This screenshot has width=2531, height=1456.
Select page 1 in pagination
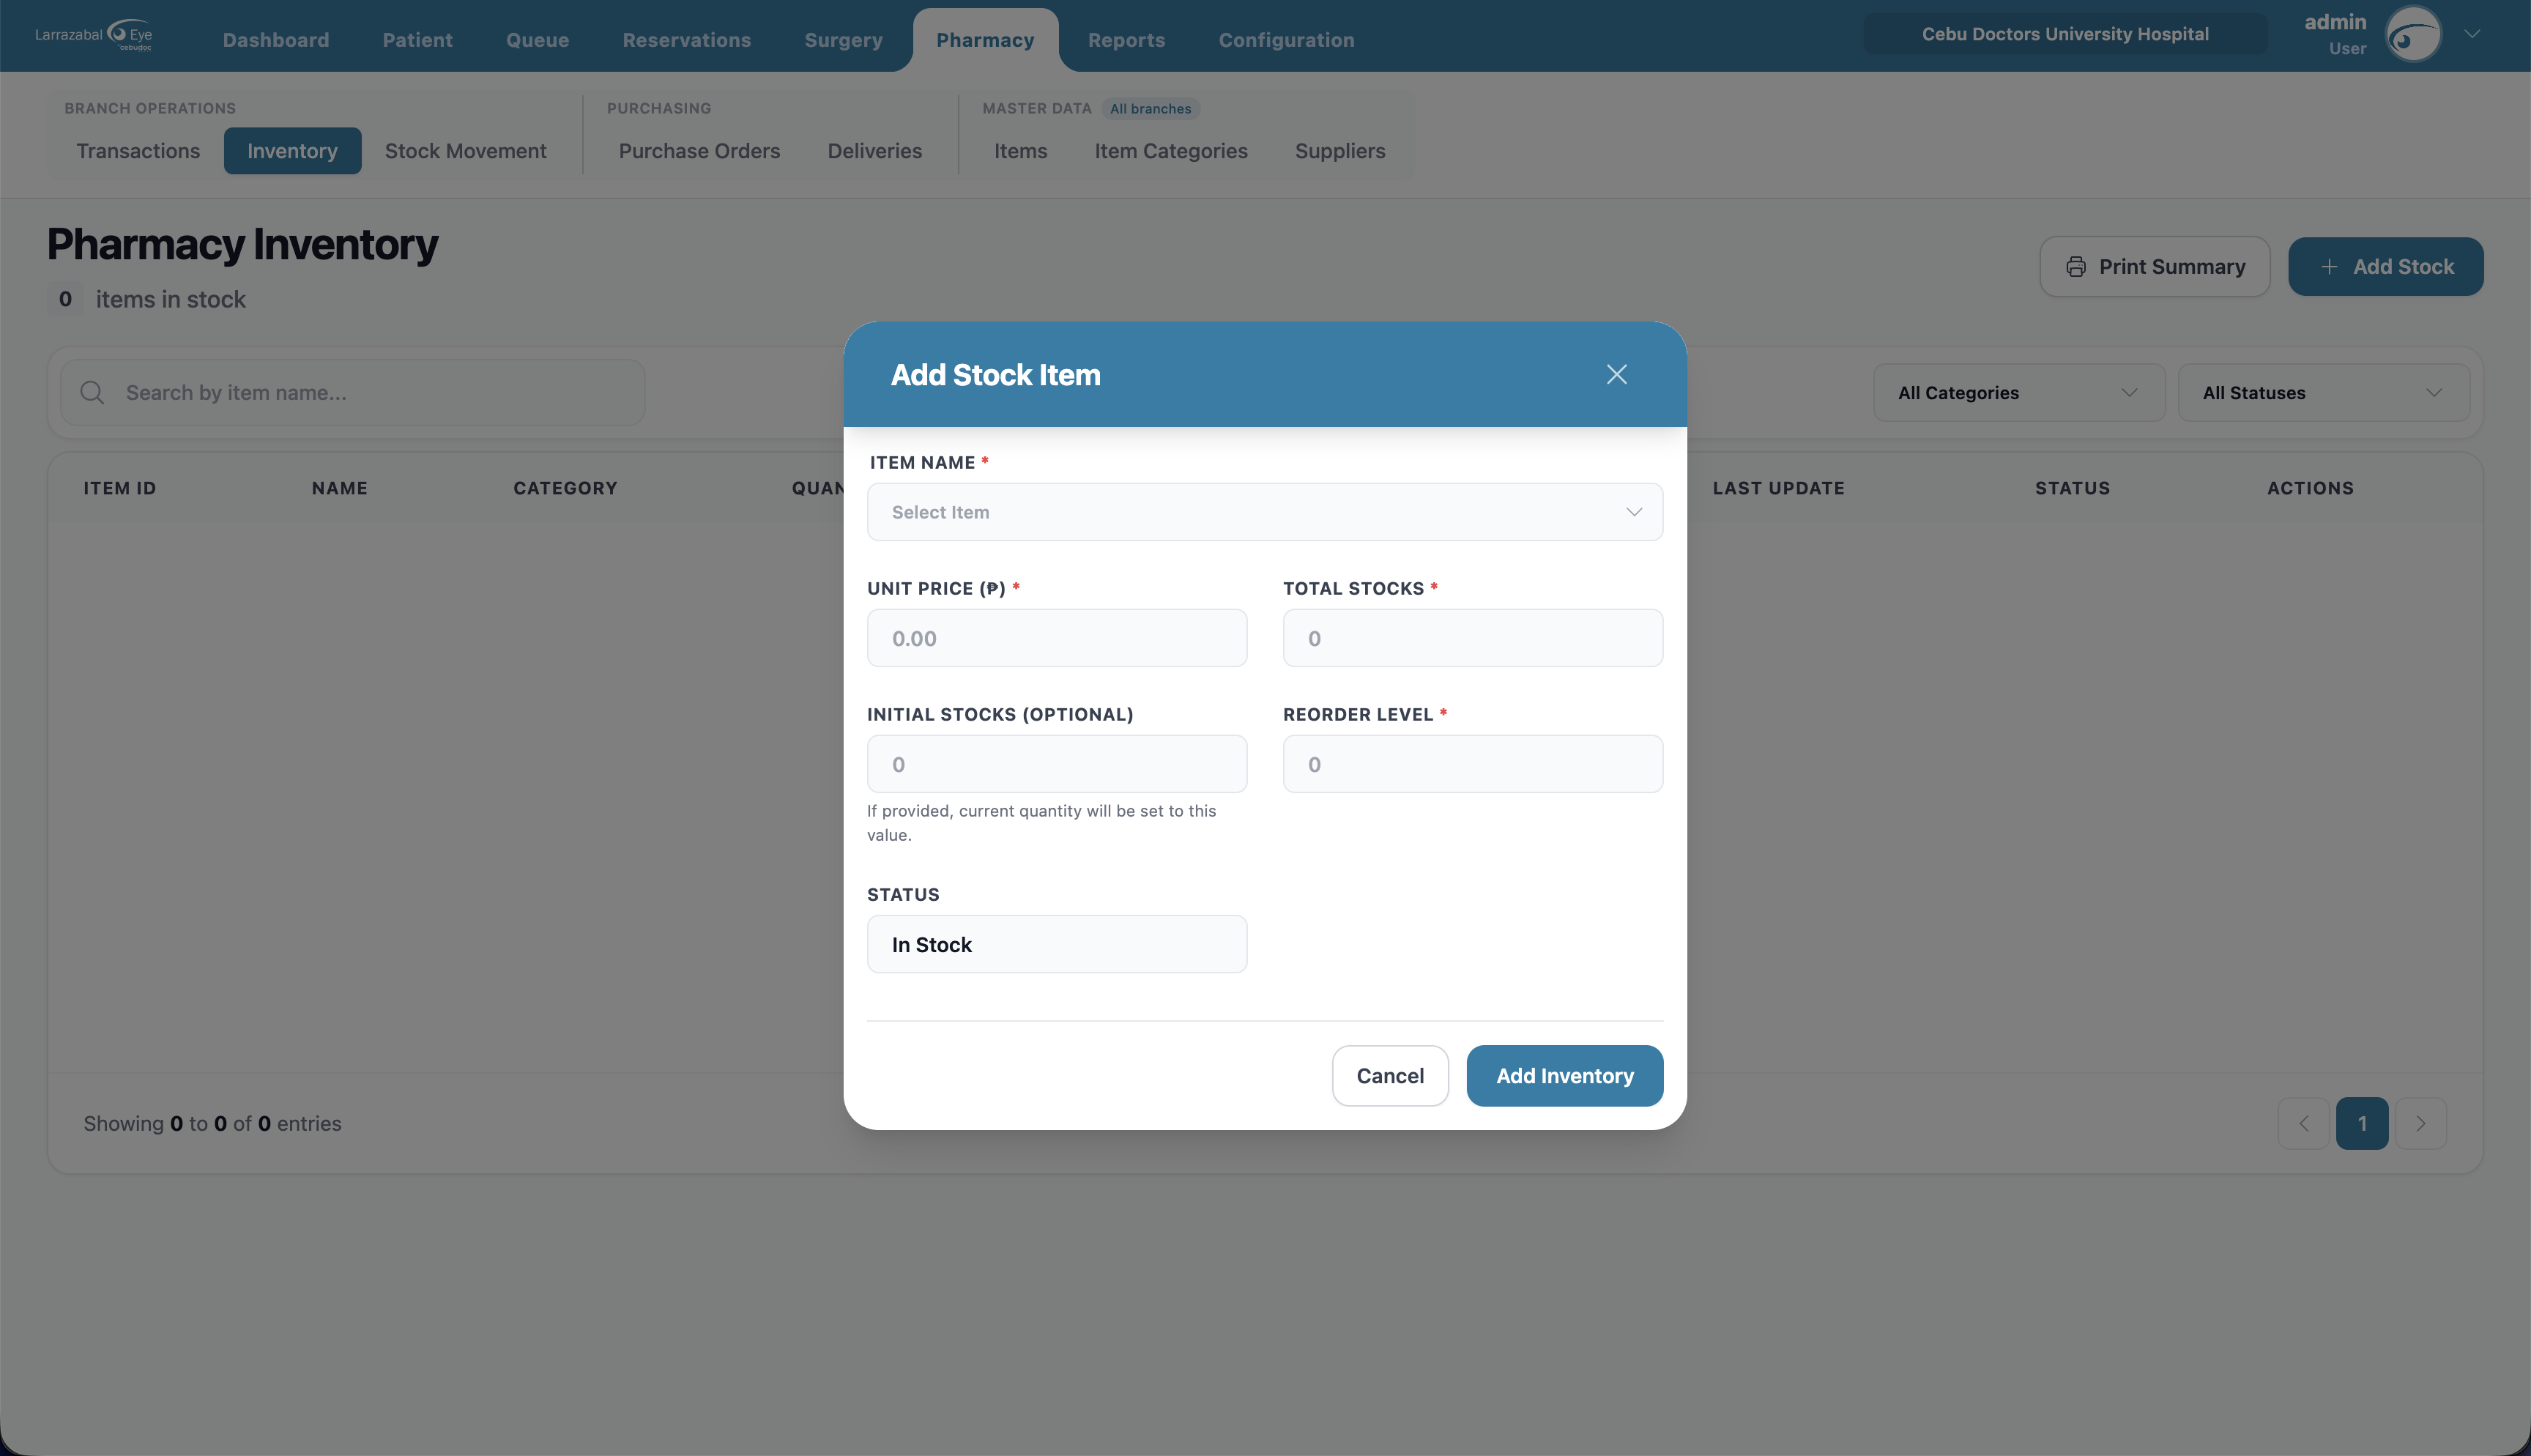[2362, 1123]
